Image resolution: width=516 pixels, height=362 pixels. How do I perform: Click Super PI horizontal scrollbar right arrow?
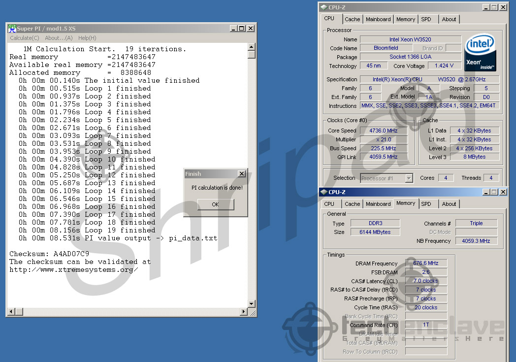tap(244, 311)
